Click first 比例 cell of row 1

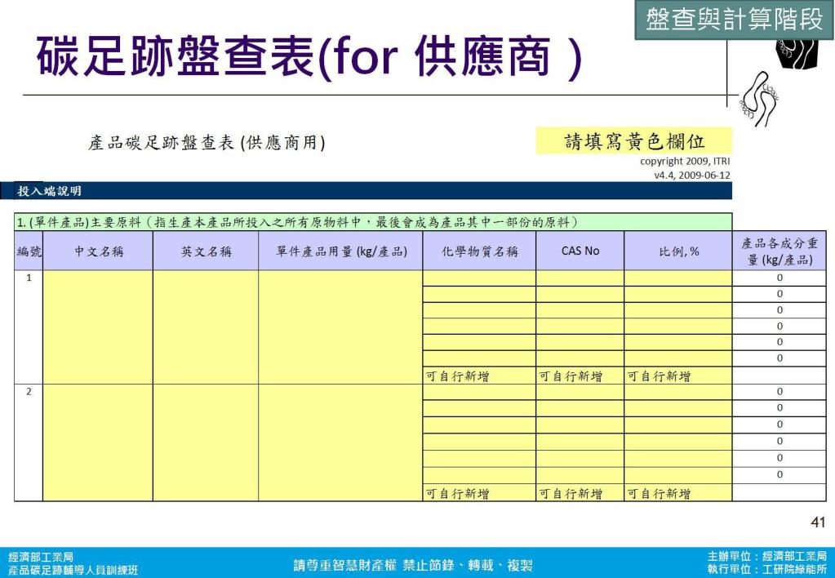tap(678, 278)
